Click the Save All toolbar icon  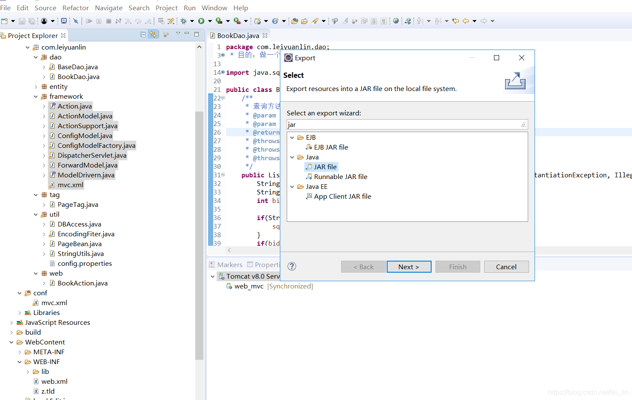pyautogui.click(x=32, y=21)
